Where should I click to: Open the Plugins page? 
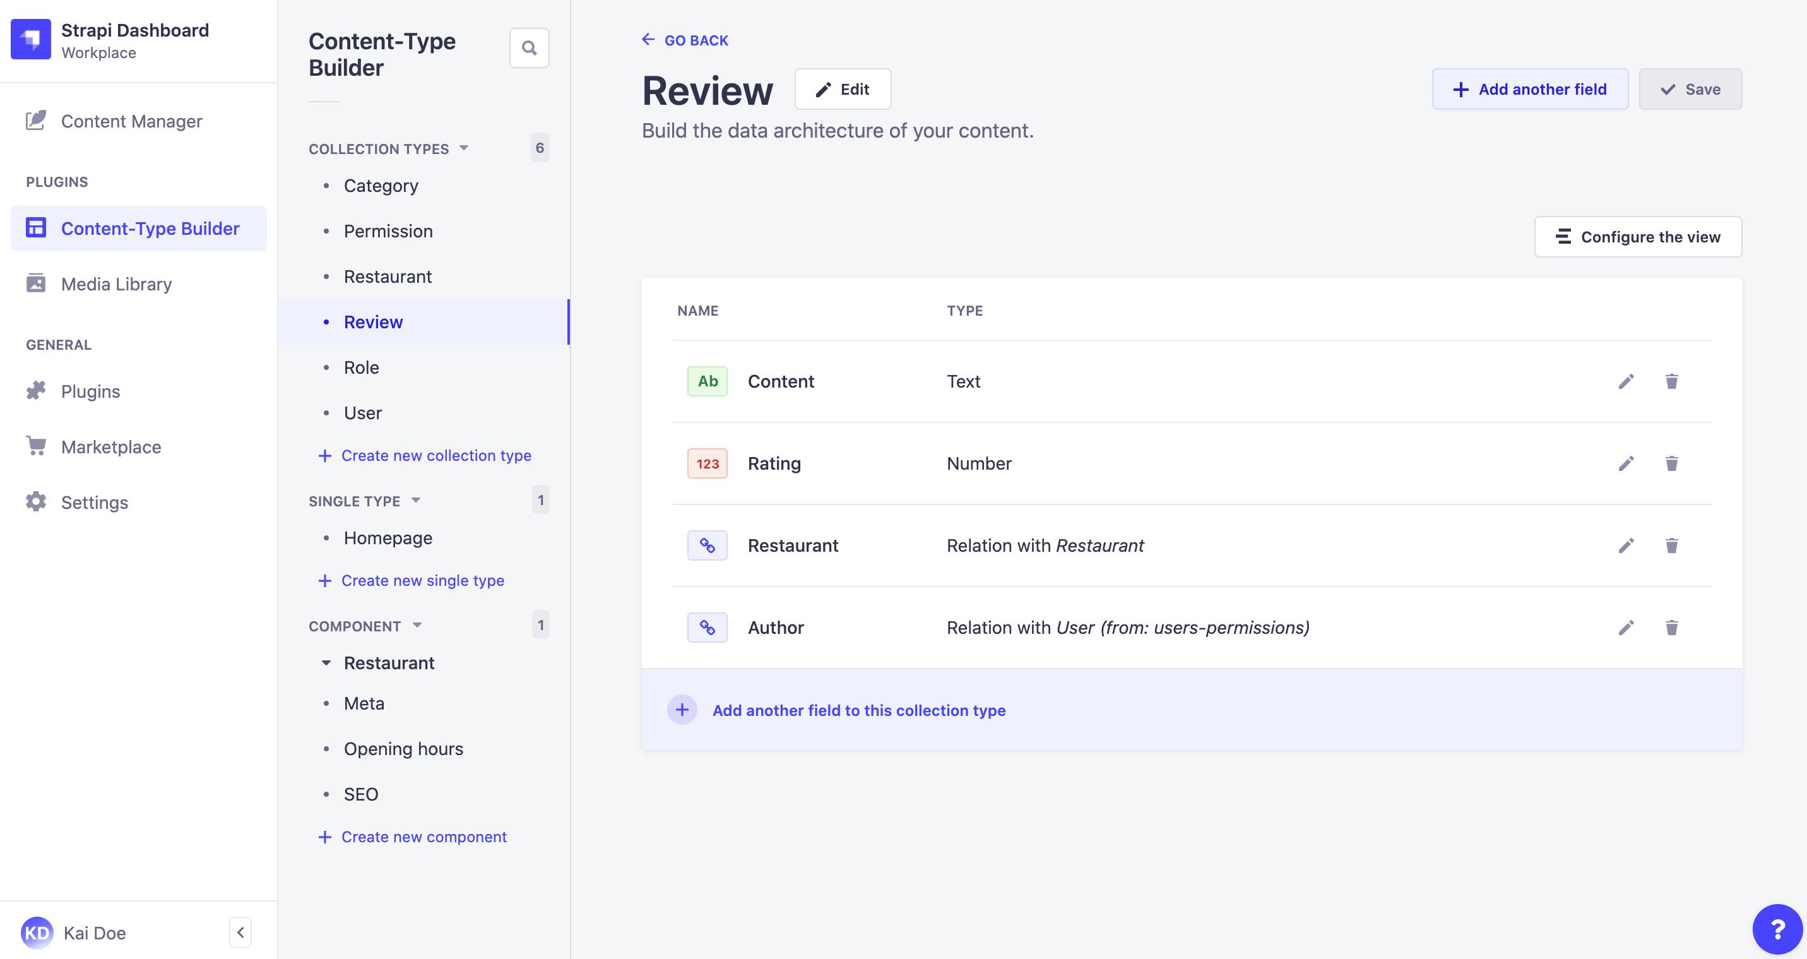coord(90,391)
